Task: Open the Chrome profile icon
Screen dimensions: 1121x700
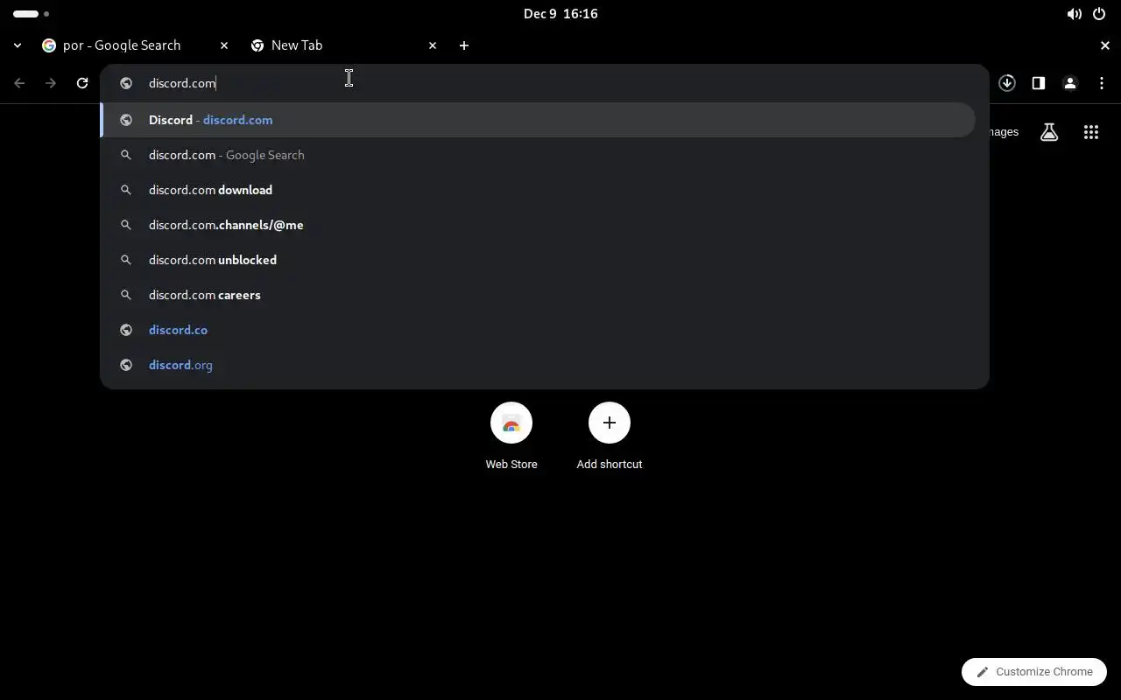Action: (x=1070, y=83)
